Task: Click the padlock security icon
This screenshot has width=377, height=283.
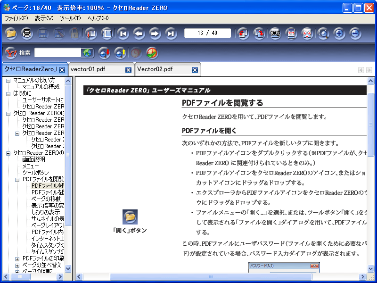Action: pos(74,33)
